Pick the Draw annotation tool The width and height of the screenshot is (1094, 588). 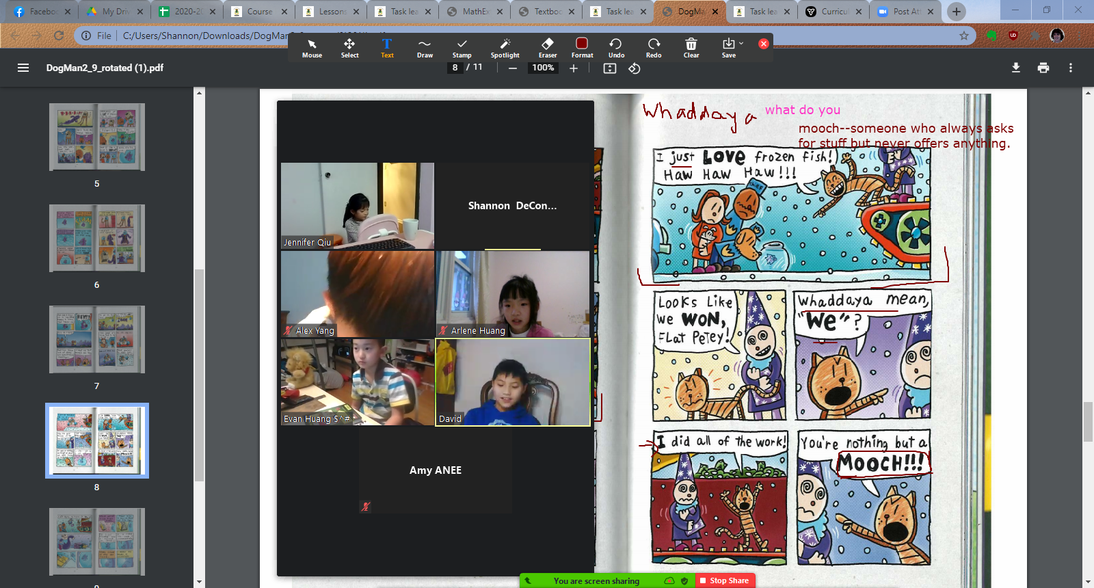point(425,48)
